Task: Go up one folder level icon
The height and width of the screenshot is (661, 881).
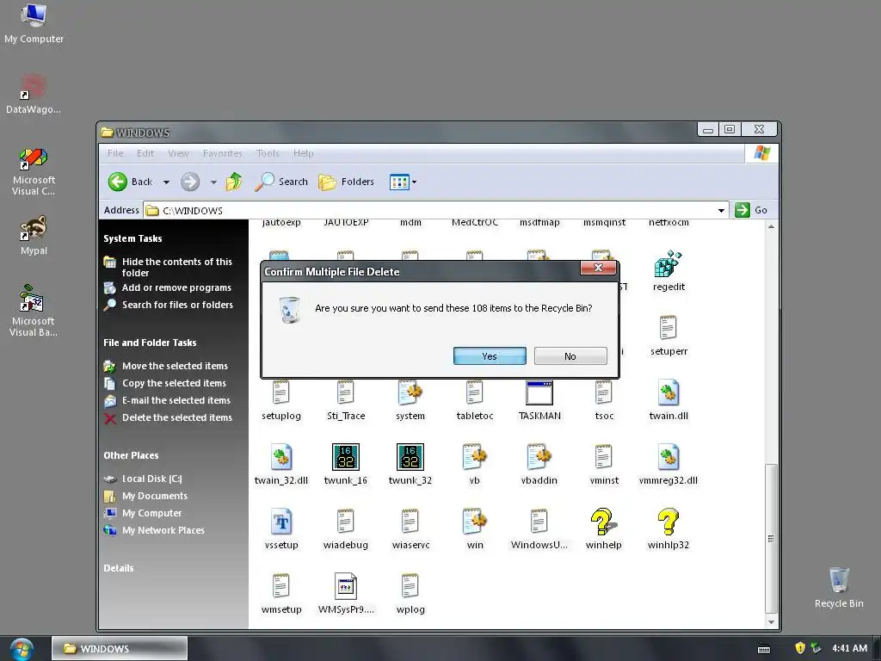Action: click(234, 182)
